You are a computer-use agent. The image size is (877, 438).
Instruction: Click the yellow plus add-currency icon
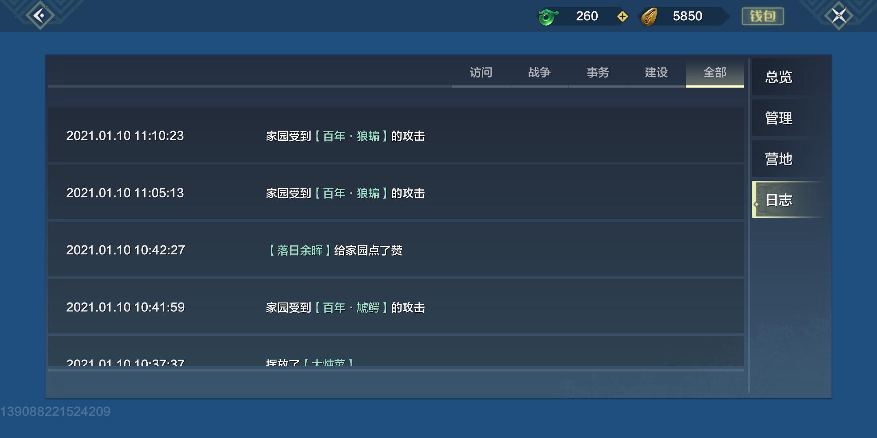click(x=622, y=17)
